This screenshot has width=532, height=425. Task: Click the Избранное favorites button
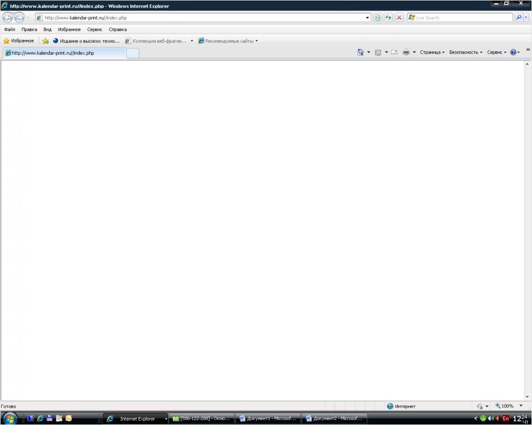click(x=19, y=41)
